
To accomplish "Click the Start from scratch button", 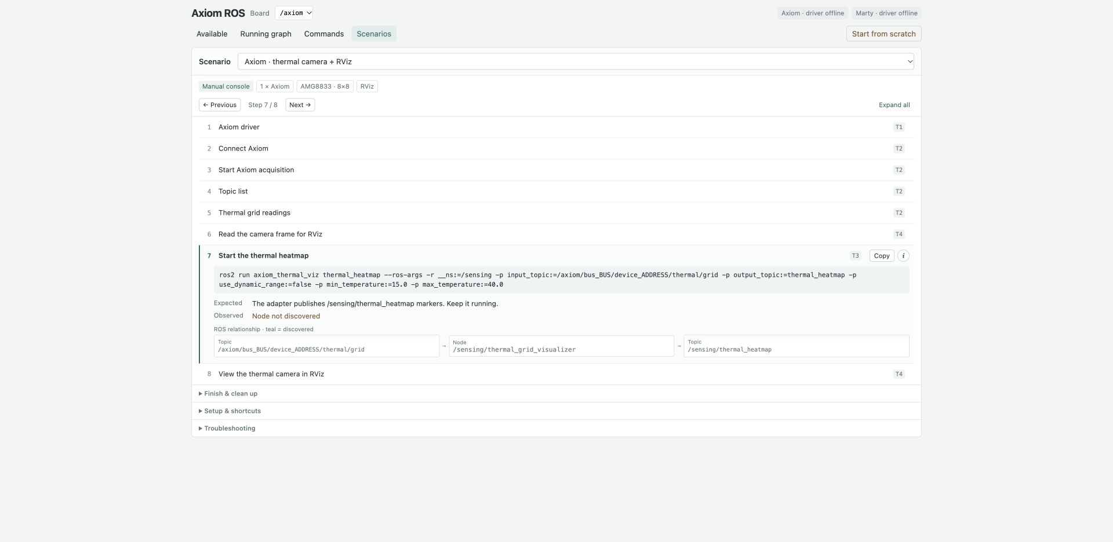I will 883,34.
